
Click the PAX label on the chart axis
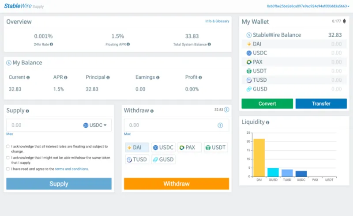click(x=315, y=180)
